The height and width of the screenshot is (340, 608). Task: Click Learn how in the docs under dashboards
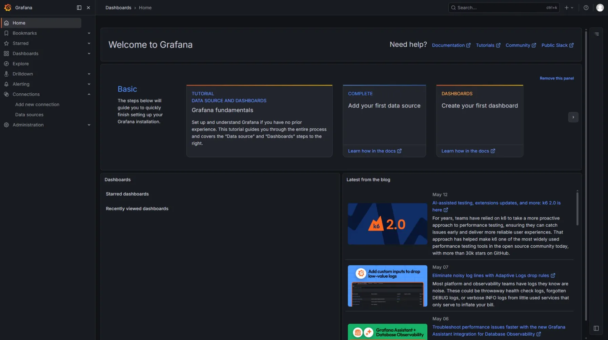pos(468,151)
